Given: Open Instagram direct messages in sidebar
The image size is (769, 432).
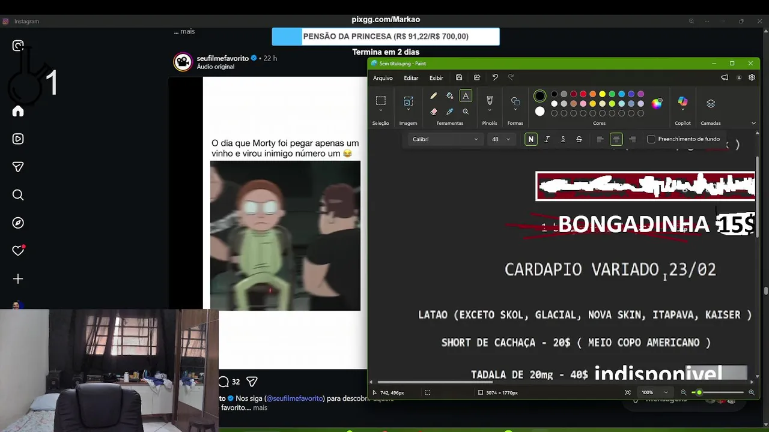Looking at the screenshot, I should [x=18, y=167].
